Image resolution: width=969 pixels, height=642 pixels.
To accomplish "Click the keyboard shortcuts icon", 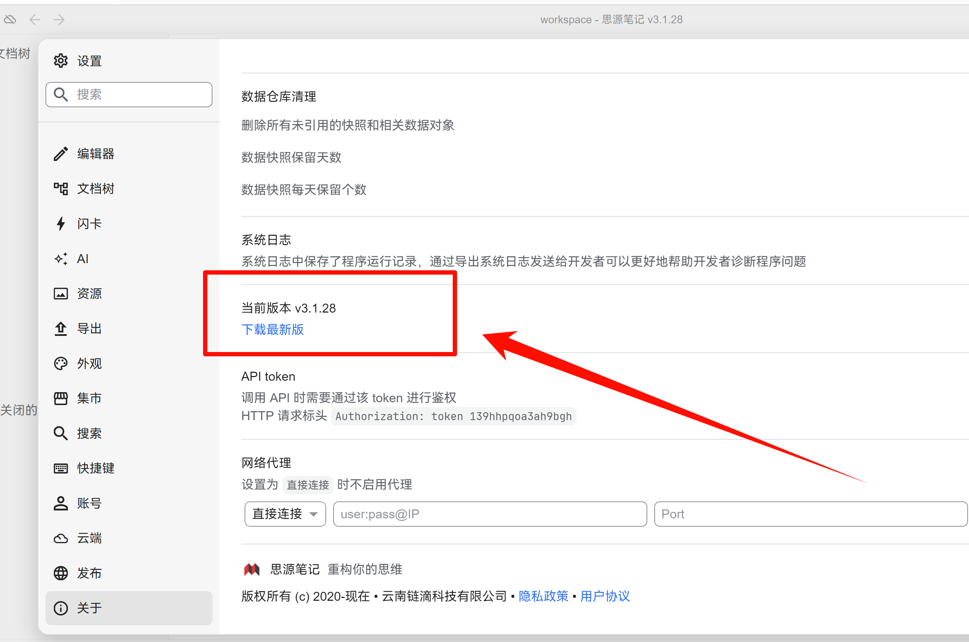I will pyautogui.click(x=61, y=469).
